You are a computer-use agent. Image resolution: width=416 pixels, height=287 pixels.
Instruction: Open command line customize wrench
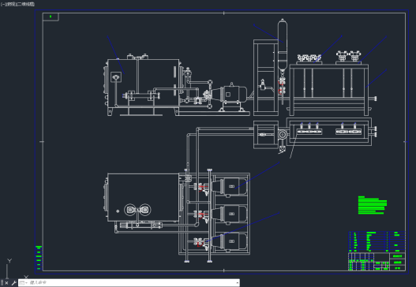[13, 283]
